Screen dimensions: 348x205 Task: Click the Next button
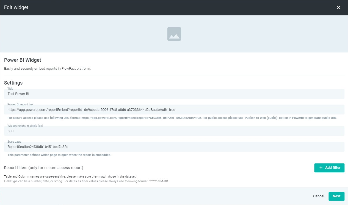point(336,196)
